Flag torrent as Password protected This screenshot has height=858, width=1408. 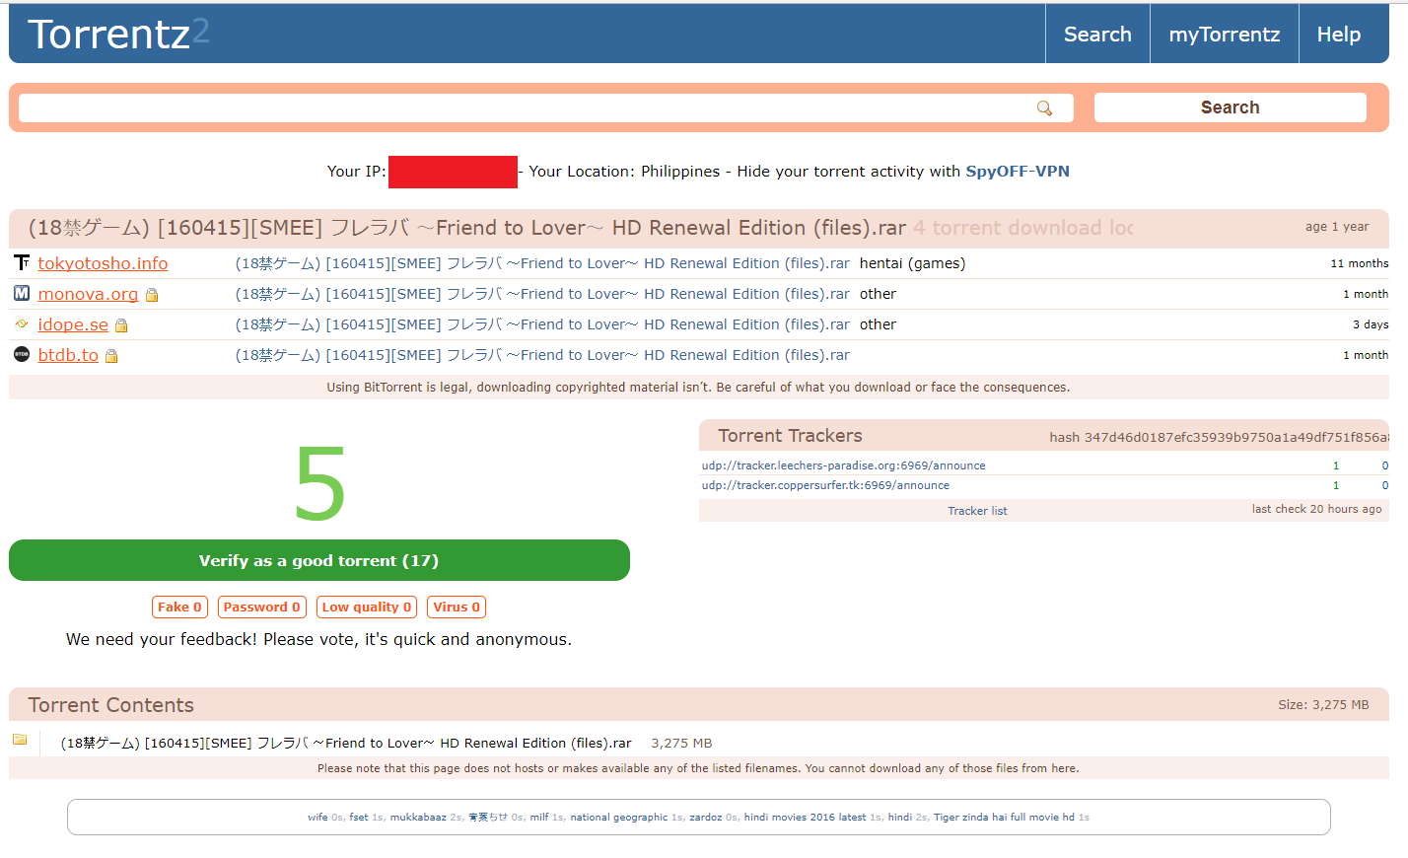(261, 608)
